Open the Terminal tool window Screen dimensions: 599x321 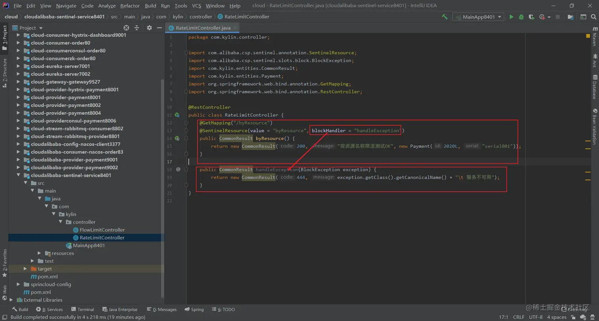coord(82,310)
